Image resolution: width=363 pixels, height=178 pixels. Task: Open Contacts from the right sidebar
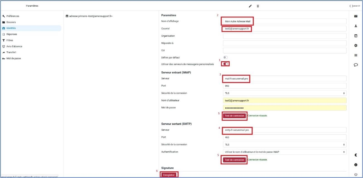pos(356,26)
